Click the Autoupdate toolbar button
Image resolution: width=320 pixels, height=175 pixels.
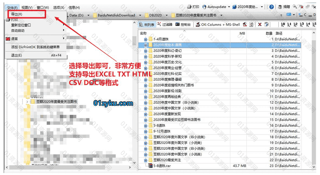[x=214, y=7]
